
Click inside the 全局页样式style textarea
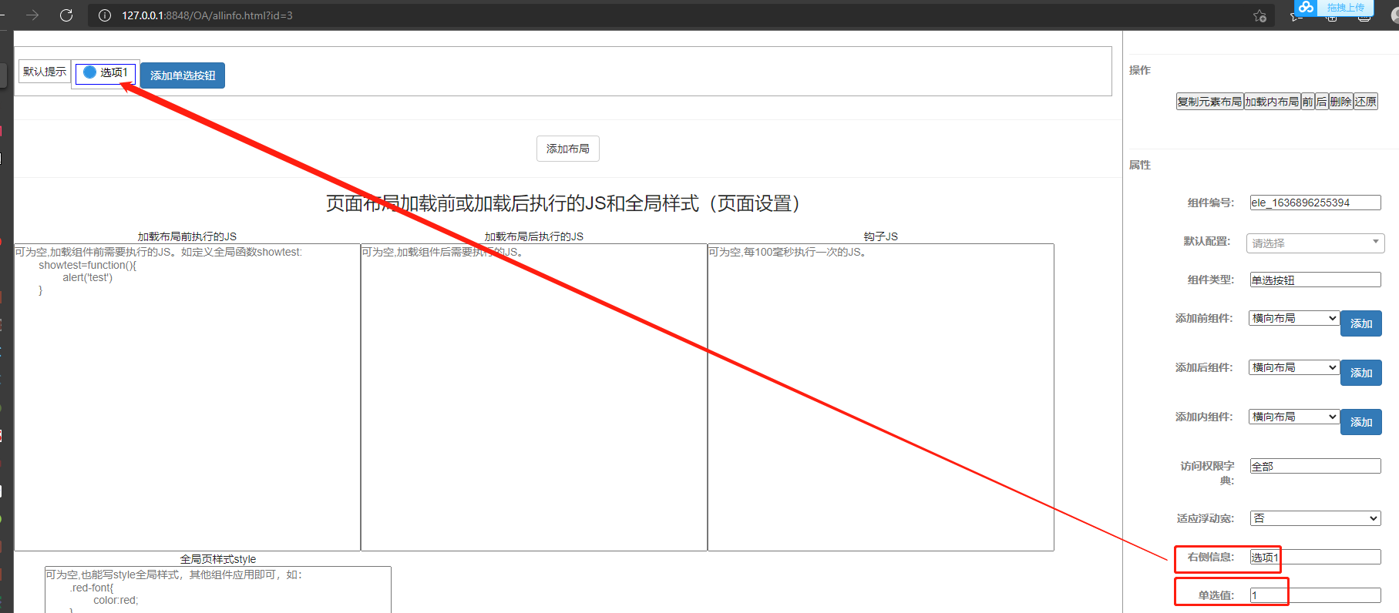tap(218, 590)
